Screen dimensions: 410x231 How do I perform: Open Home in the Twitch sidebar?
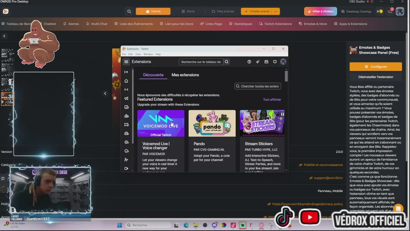coord(126,81)
